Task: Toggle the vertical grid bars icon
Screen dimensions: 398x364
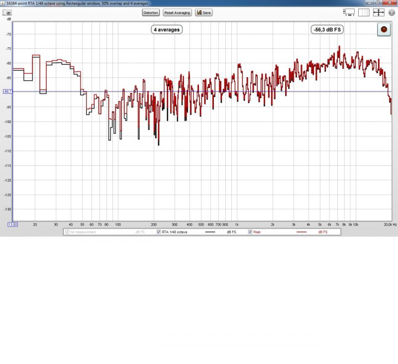Action: pos(364,12)
